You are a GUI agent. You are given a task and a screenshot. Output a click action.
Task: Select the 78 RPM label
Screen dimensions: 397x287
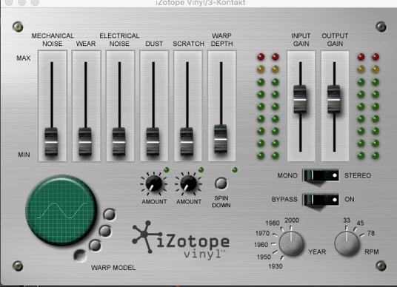pyautogui.click(x=371, y=233)
